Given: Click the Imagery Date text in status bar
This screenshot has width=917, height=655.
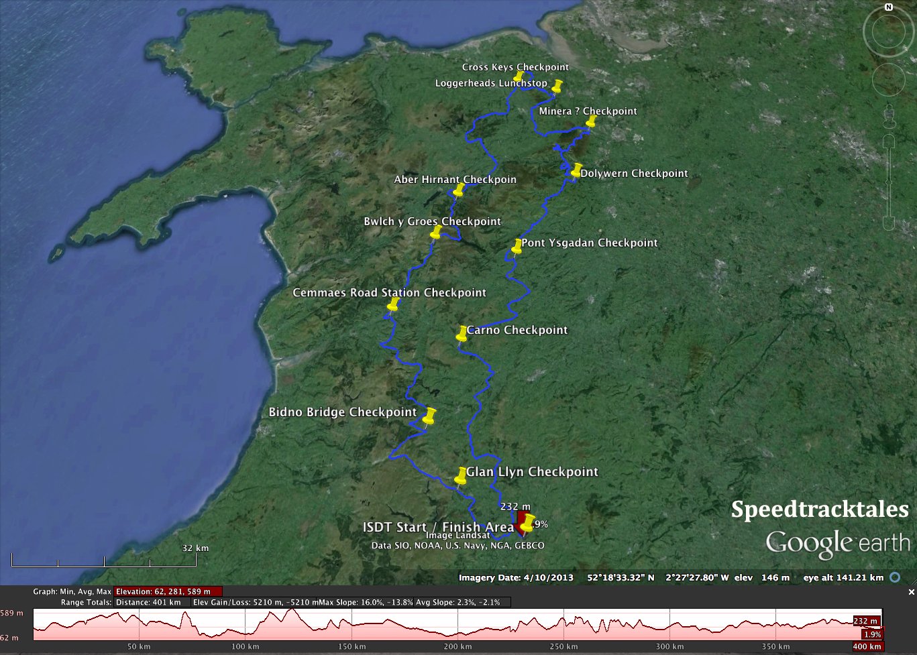Looking at the screenshot, I should pos(515,577).
